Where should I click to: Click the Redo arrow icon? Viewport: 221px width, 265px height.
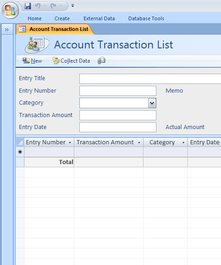[54, 6]
